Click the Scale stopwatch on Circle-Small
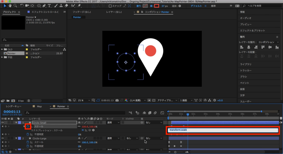 (x=28, y=126)
